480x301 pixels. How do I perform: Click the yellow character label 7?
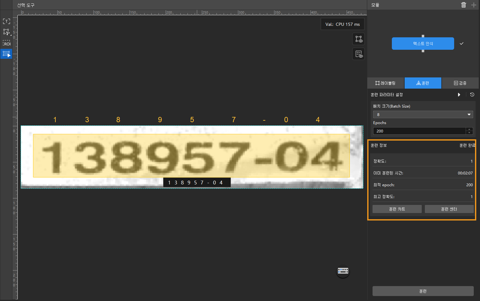234,120
